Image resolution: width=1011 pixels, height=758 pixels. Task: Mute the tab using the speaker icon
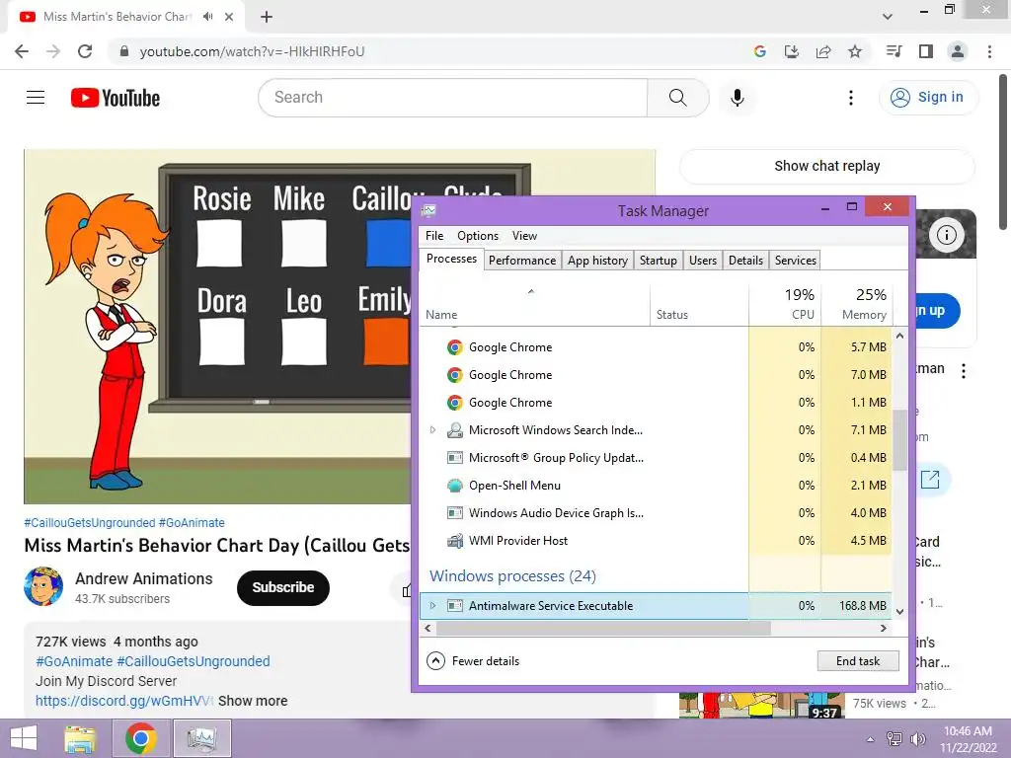207,17
